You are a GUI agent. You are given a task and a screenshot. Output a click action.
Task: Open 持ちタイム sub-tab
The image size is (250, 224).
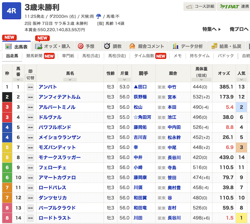(x=200, y=56)
